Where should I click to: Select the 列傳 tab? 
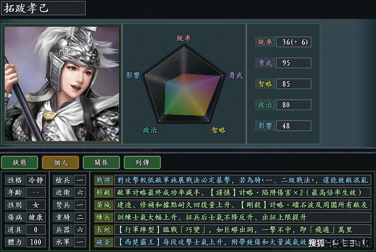point(142,162)
